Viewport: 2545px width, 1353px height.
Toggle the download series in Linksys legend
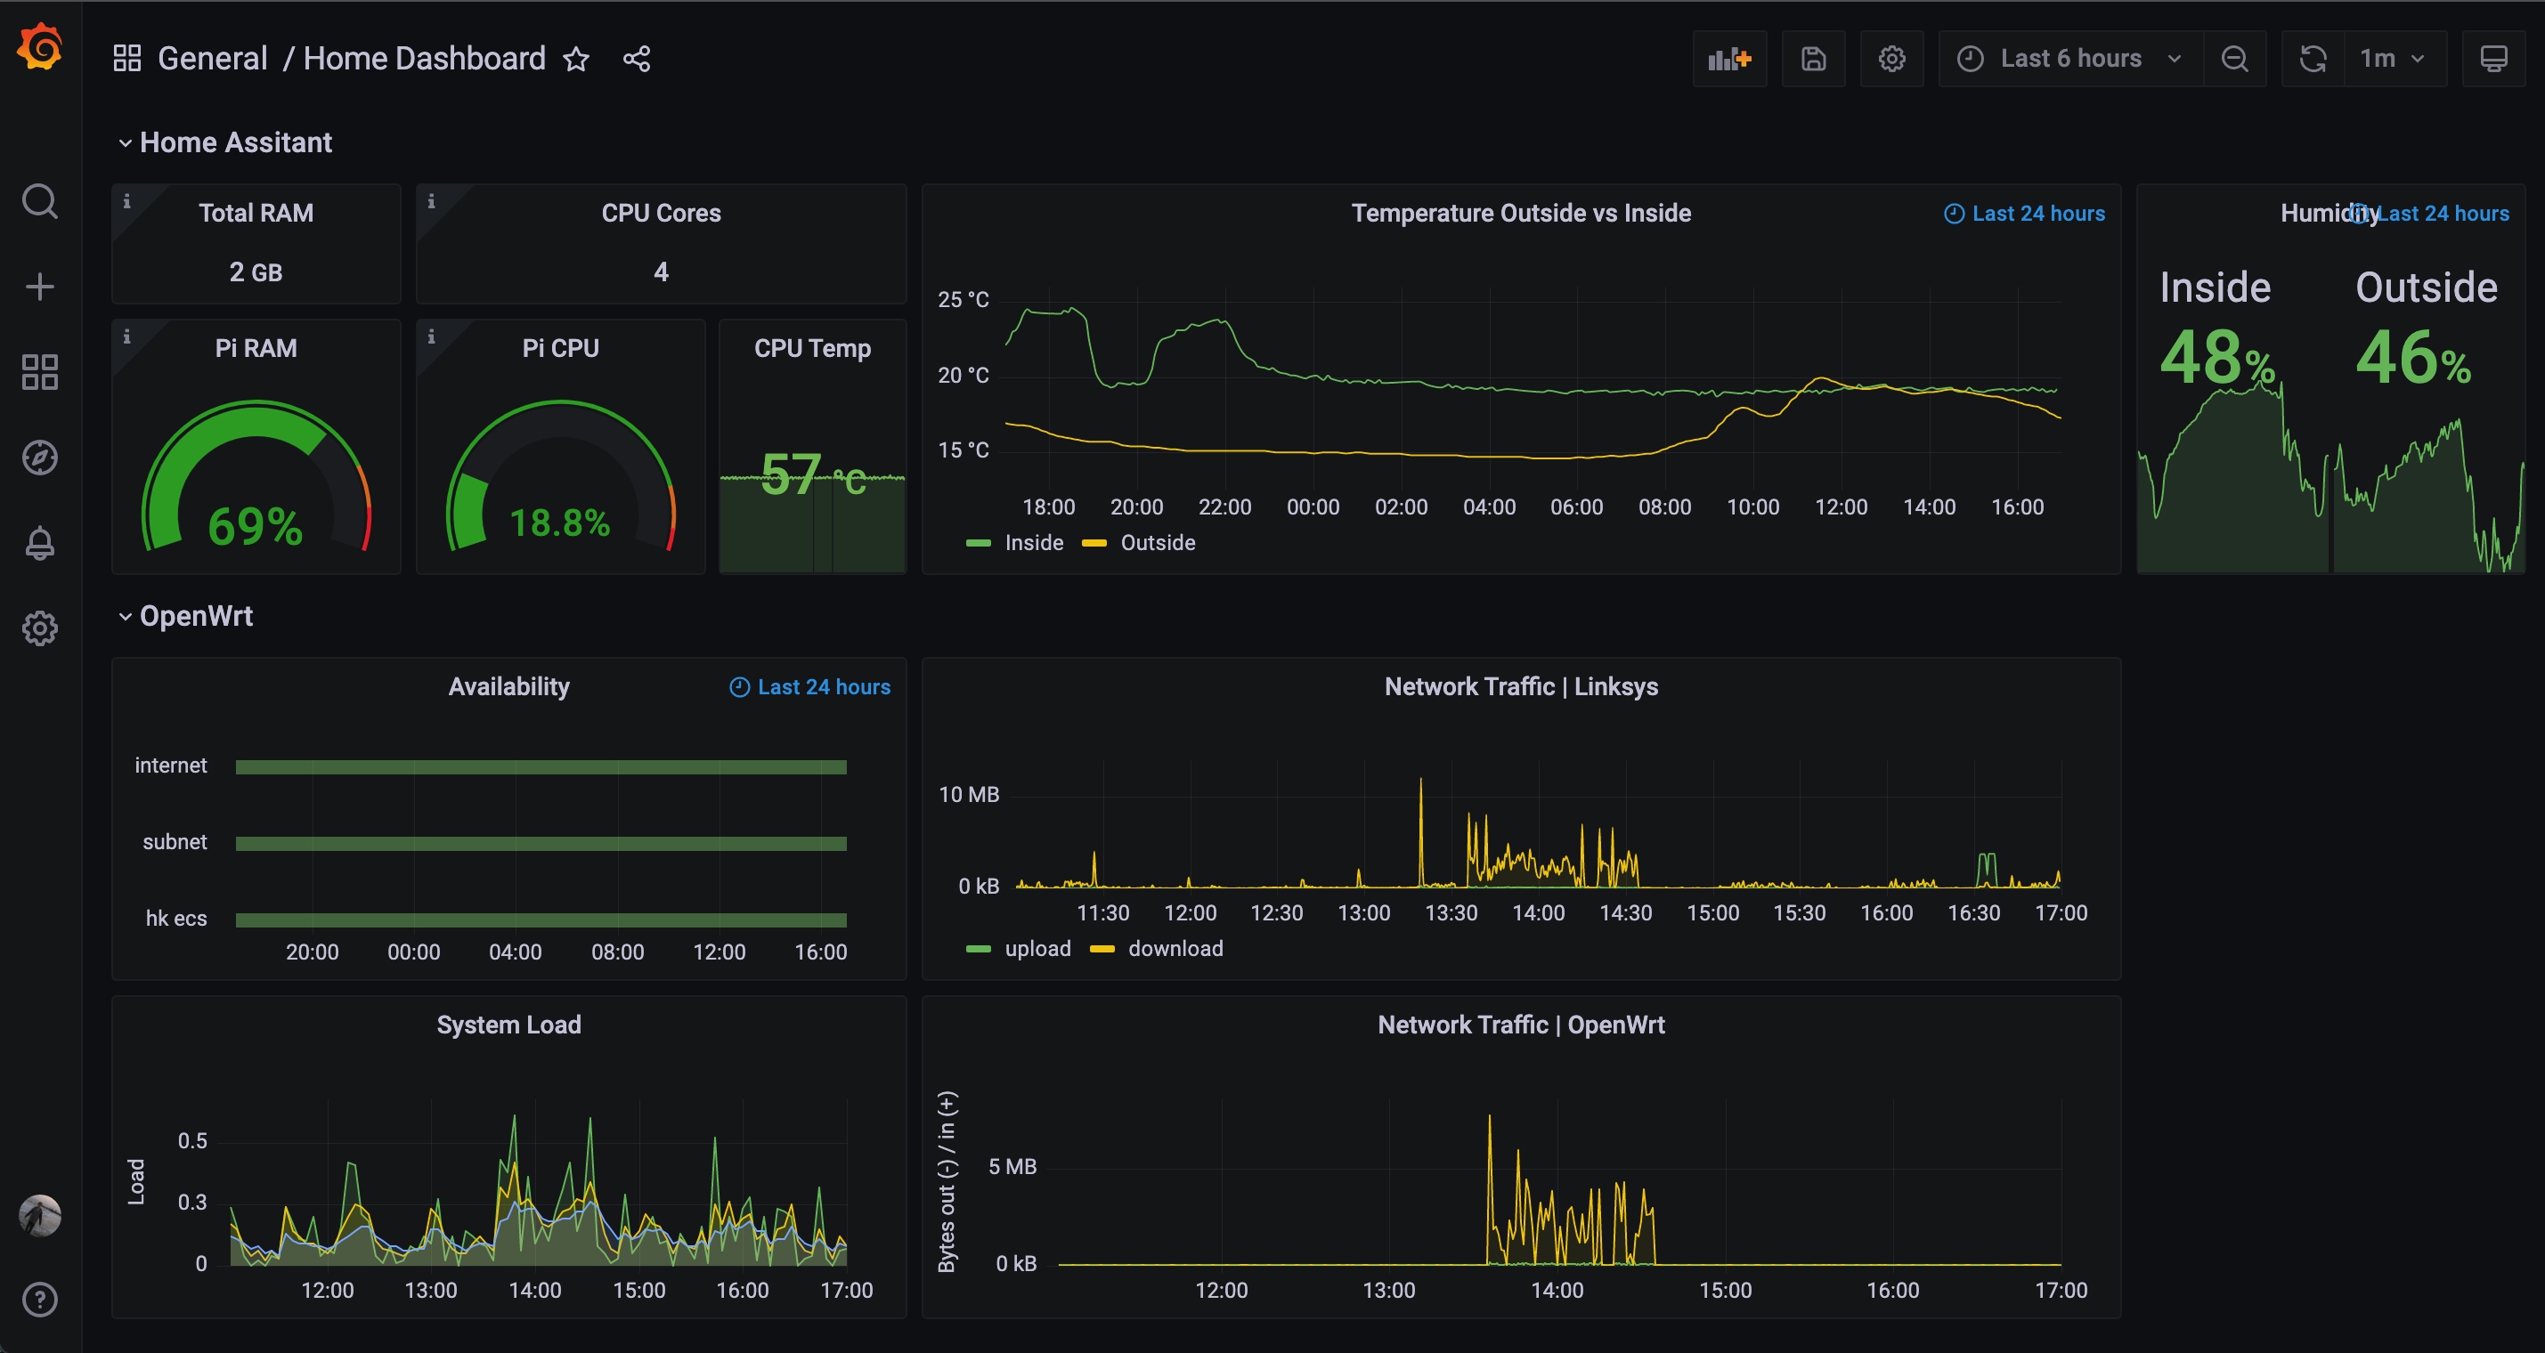(1175, 949)
